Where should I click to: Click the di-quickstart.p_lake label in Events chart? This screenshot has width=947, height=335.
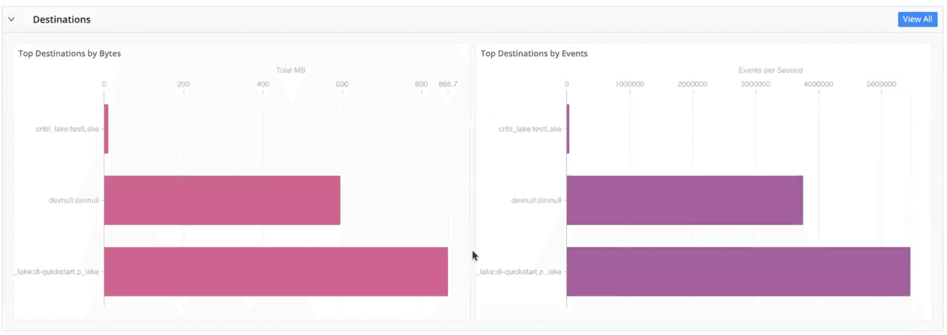[x=520, y=272]
